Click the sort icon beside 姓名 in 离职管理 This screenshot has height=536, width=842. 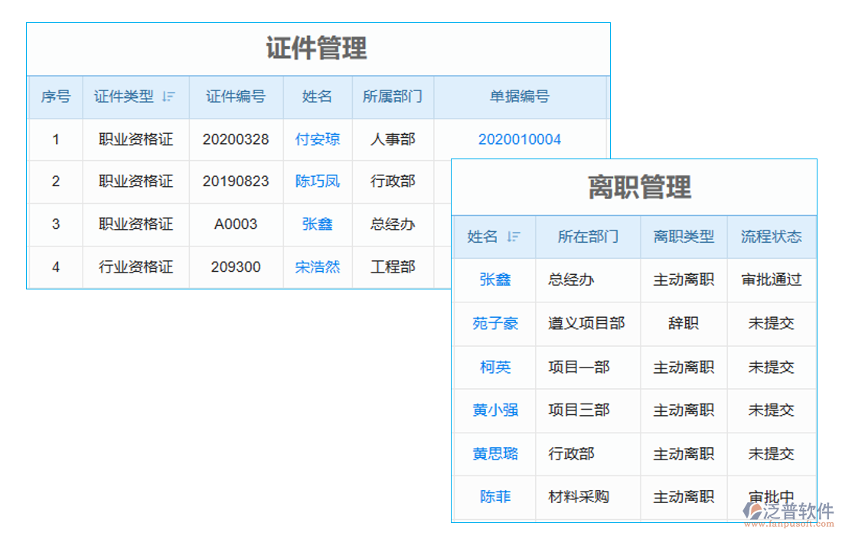515,237
